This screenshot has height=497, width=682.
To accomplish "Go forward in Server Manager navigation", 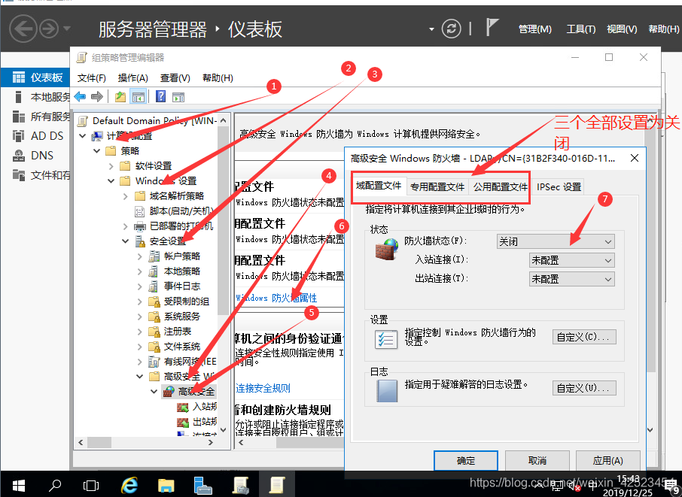I will [49, 29].
